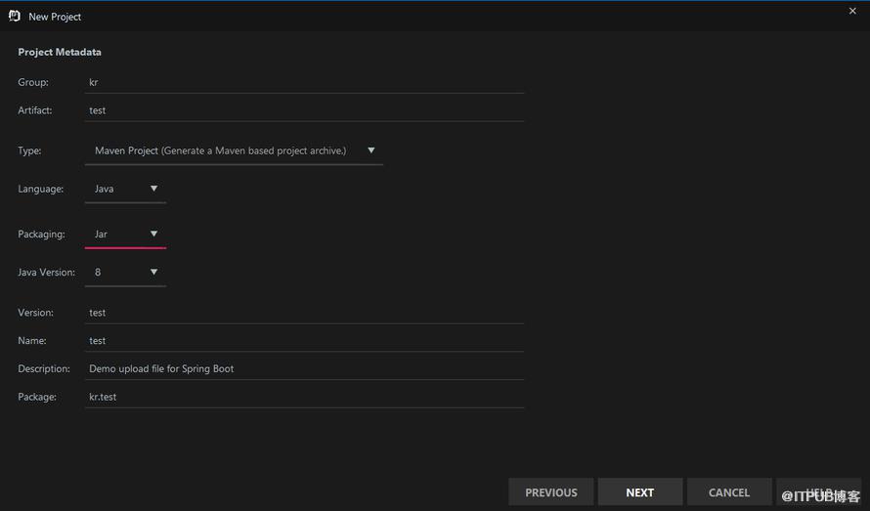The height and width of the screenshot is (511, 870).
Task: Focus the Artifact input field
Action: coord(304,109)
